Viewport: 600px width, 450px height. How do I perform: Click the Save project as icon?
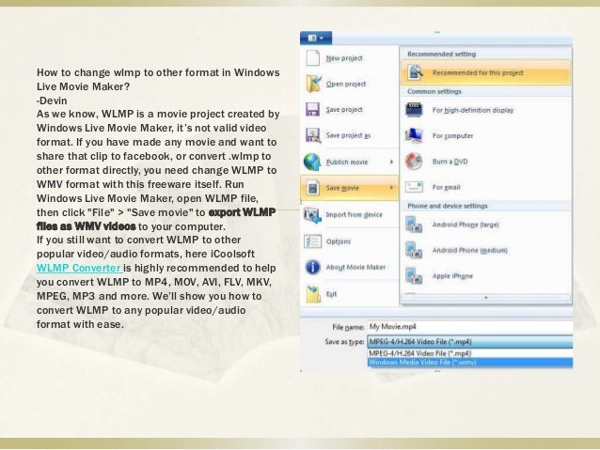[x=313, y=135]
